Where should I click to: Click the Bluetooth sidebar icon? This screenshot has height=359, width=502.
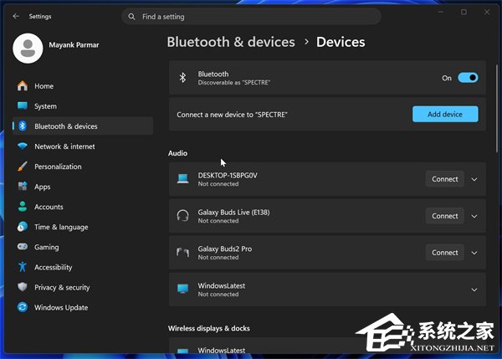tap(23, 126)
